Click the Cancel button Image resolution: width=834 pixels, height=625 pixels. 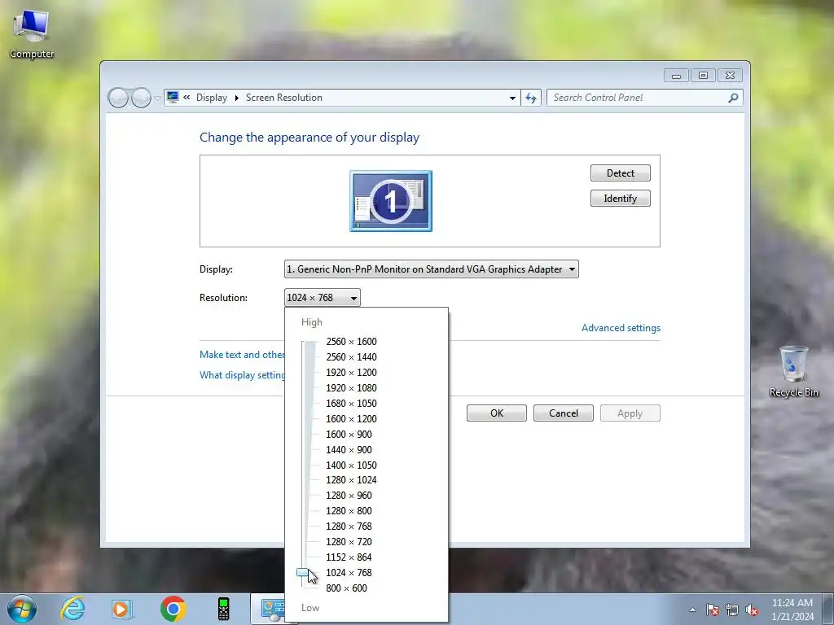pyautogui.click(x=564, y=413)
